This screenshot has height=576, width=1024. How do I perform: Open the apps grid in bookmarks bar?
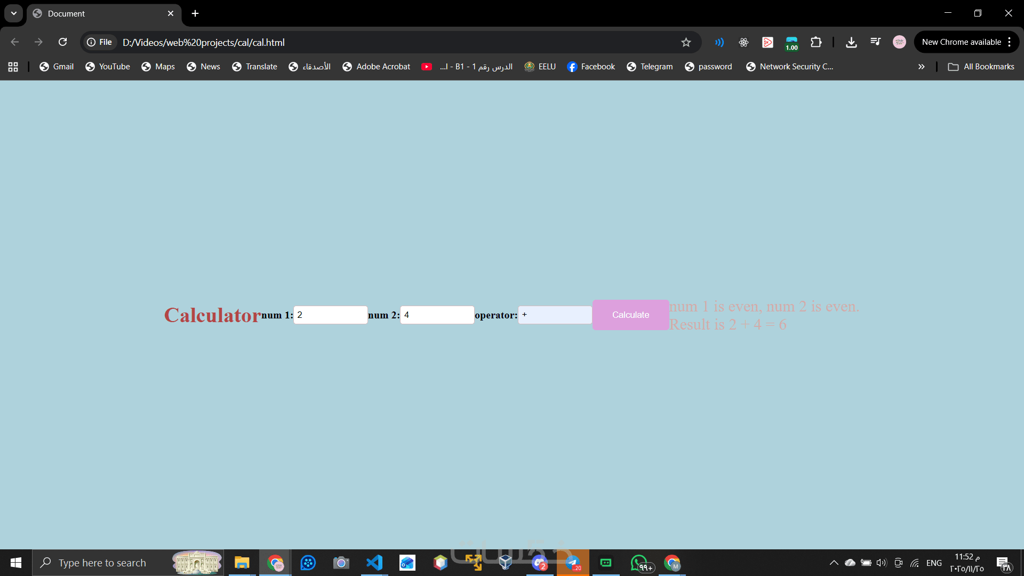[13, 67]
